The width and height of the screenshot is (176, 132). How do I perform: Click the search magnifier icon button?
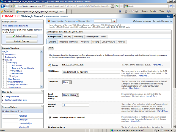pos(114,21)
